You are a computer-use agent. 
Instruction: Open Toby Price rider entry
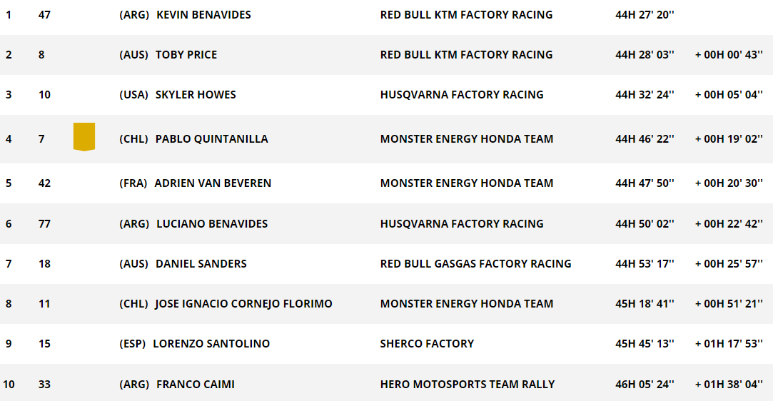[186, 55]
